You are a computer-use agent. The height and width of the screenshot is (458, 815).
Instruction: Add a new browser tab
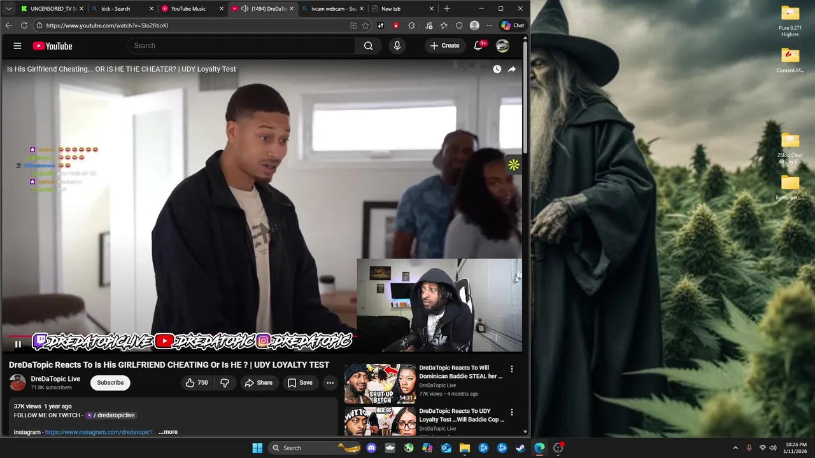click(x=447, y=9)
